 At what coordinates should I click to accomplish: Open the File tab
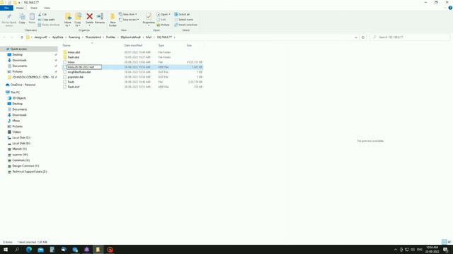point(6,8)
